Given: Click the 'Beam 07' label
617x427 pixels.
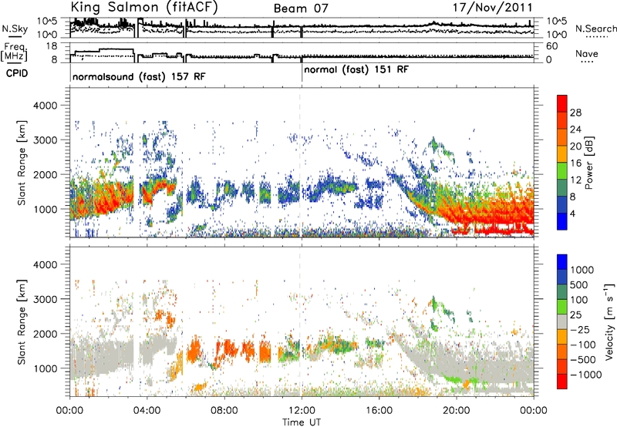Looking at the screenshot, I should click(x=301, y=8).
